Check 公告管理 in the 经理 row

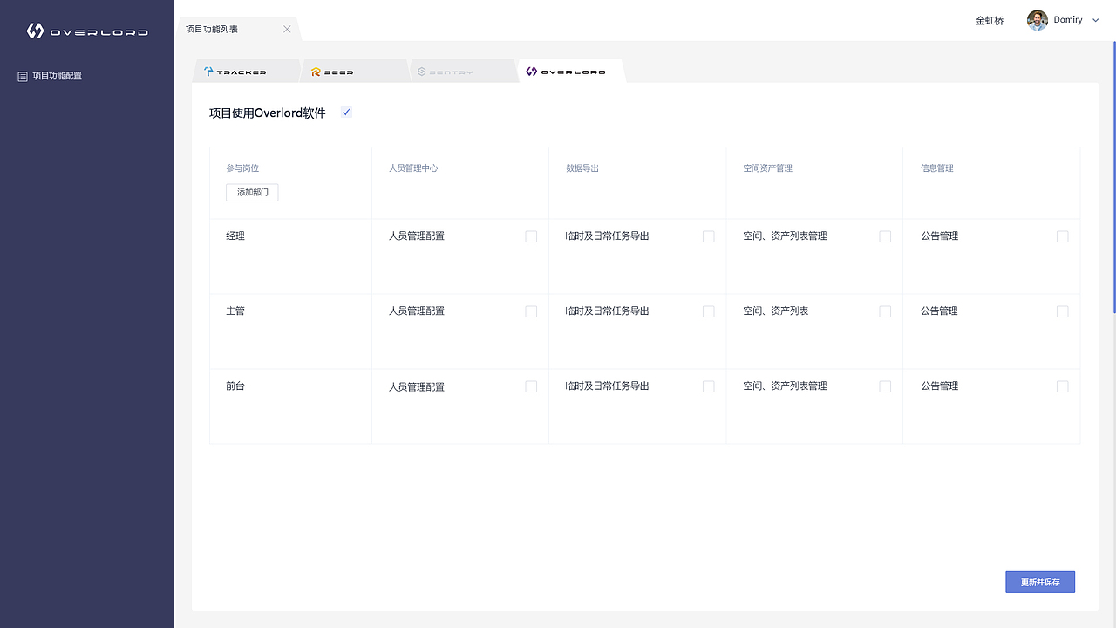pos(1062,236)
